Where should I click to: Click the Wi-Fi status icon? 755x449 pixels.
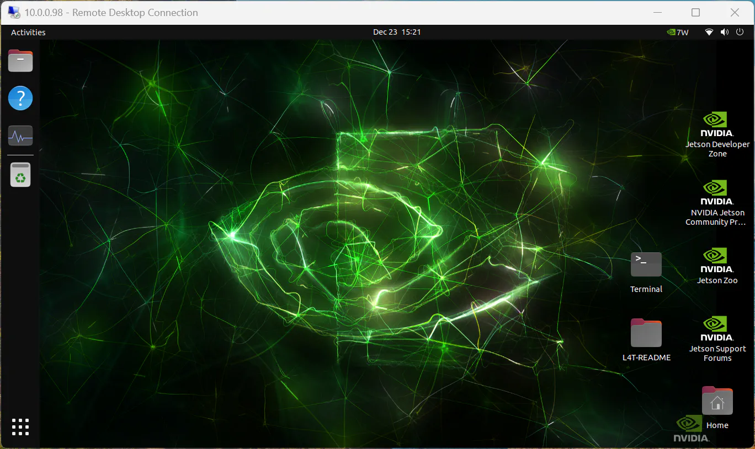pos(709,32)
